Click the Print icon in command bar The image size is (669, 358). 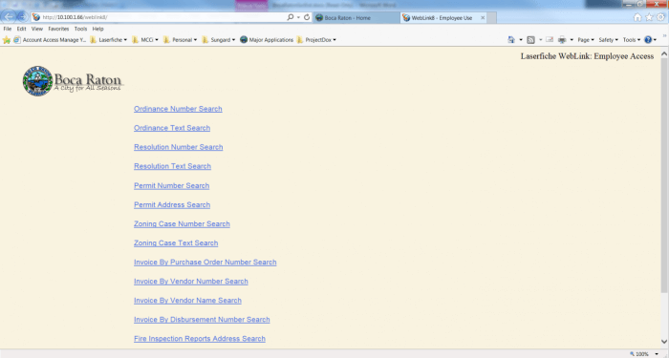pyautogui.click(x=562, y=40)
